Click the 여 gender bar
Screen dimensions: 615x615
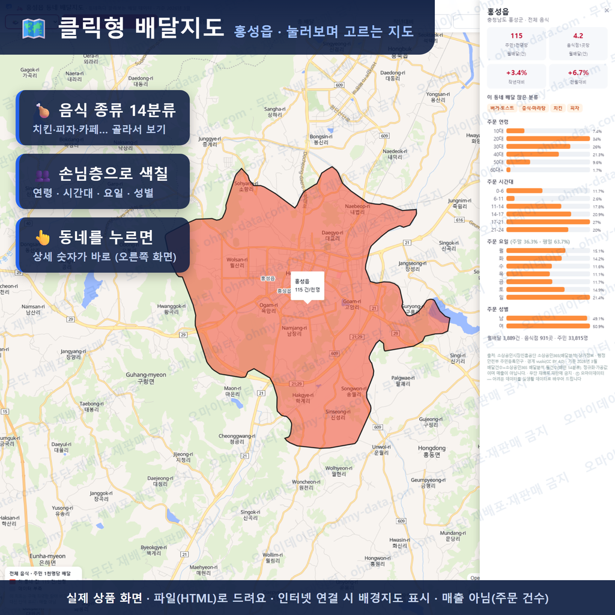[x=548, y=326]
